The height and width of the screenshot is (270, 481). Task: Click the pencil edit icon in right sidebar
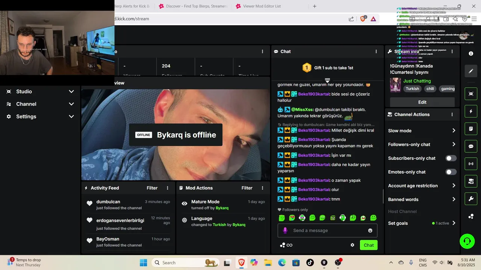pyautogui.click(x=471, y=71)
